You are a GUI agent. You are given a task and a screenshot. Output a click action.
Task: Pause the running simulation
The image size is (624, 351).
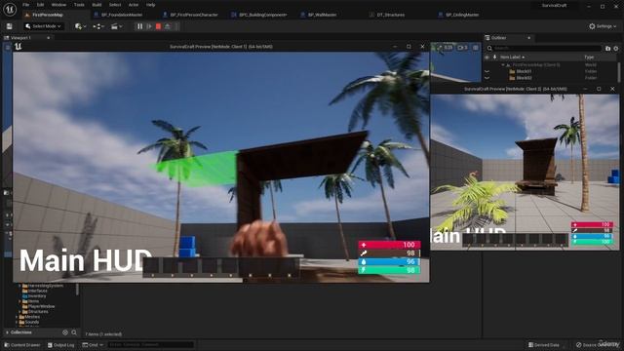[x=139, y=26]
